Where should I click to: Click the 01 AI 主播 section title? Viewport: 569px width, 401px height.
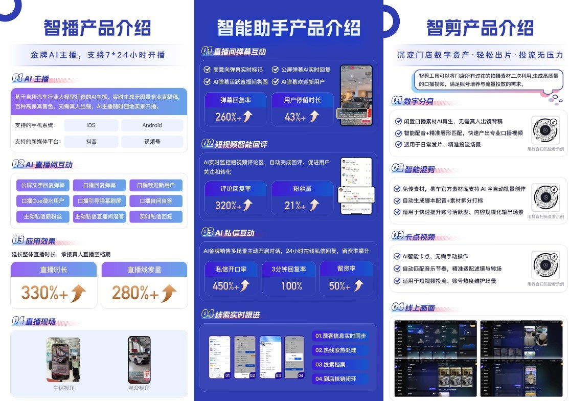click(31, 78)
